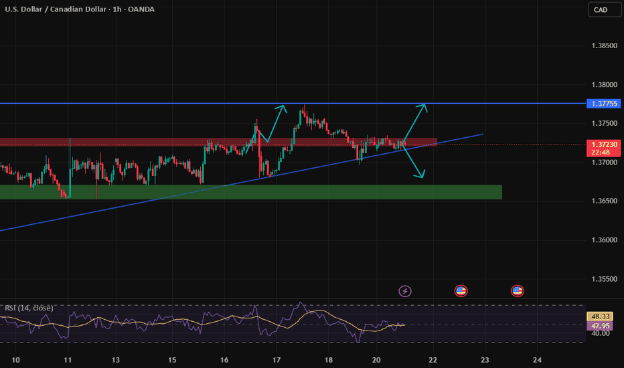Click the RSI (14, close) indicator label
Screen dimensions: 624x368
pos(29,308)
